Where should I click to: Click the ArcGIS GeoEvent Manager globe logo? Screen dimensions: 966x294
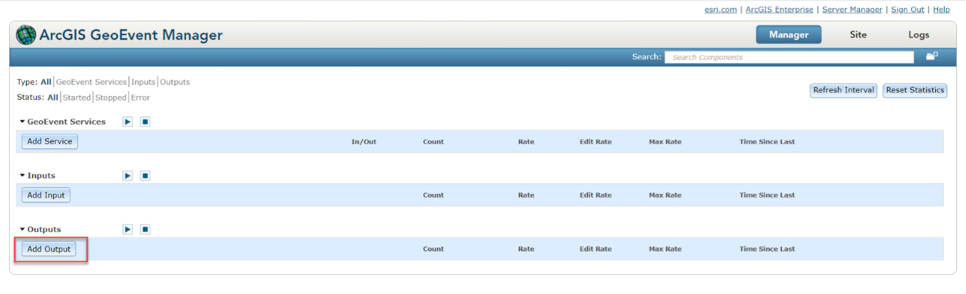coord(26,35)
